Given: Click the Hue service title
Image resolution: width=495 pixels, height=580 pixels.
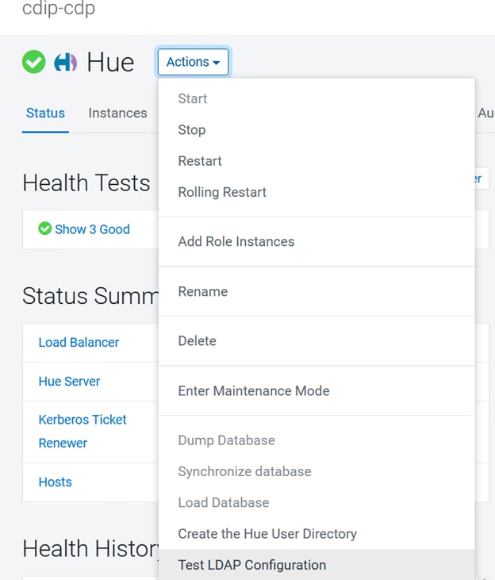Looking at the screenshot, I should click(110, 62).
